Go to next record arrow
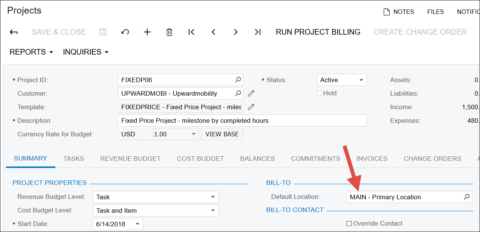 (x=235, y=32)
